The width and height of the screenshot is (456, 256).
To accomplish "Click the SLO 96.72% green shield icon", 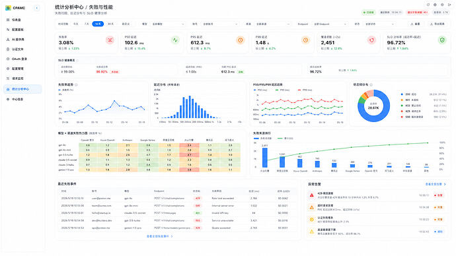I will [442, 40].
